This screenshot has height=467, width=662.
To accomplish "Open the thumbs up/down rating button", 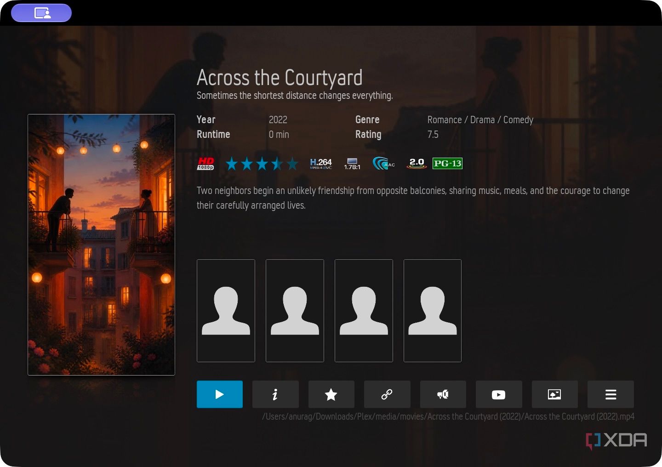I will pos(443,394).
